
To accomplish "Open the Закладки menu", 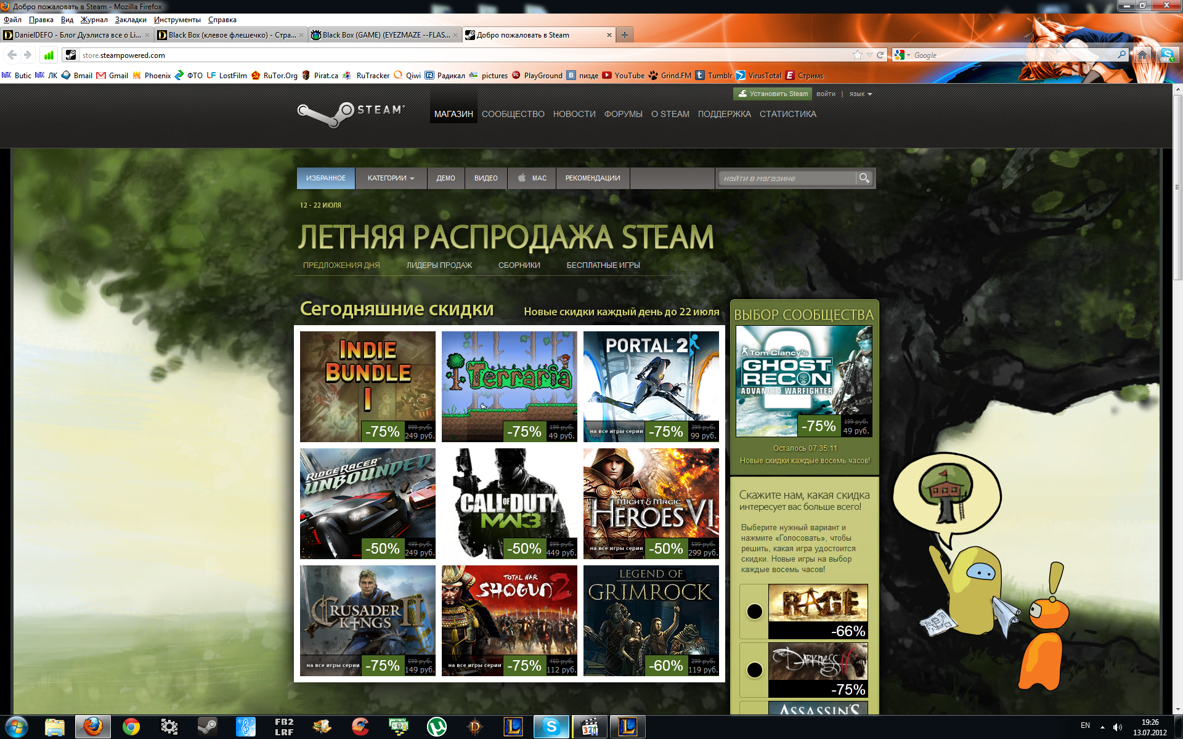I will 131,20.
